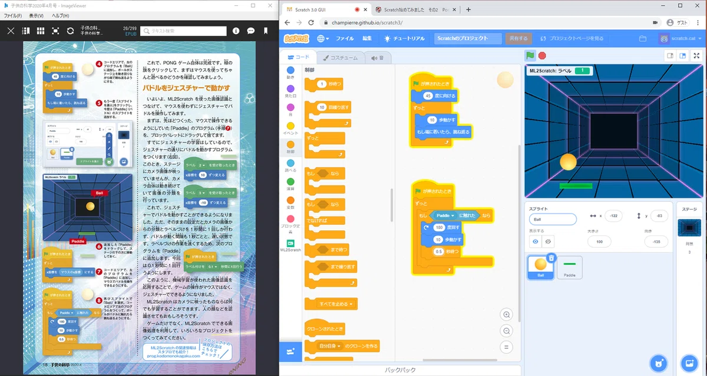Show the sprite with eye icon

point(536,241)
